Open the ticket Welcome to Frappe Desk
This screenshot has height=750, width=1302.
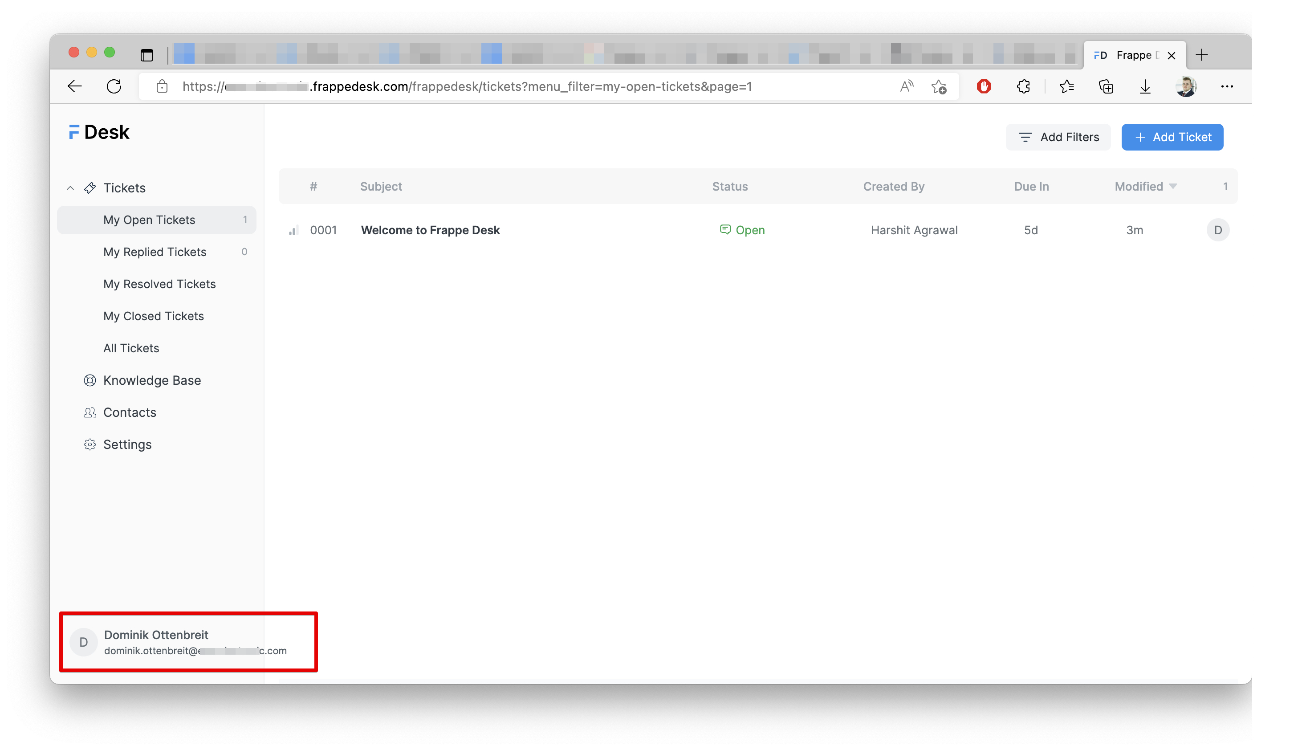coord(430,230)
